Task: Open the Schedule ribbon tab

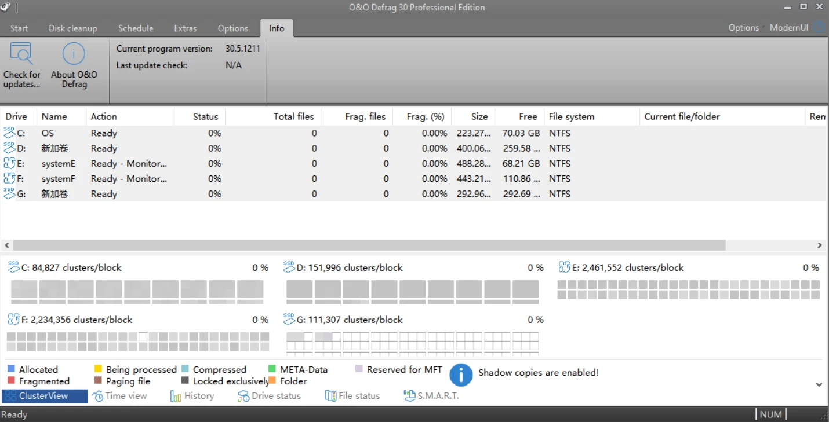Action: 136,28
